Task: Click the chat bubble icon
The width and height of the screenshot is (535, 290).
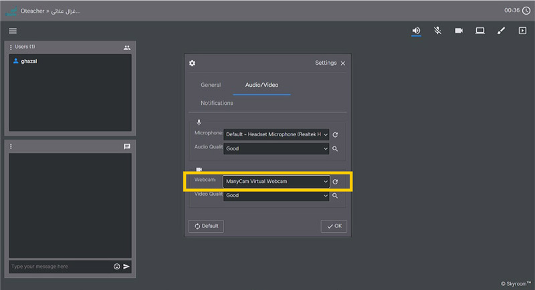Action: (127, 146)
